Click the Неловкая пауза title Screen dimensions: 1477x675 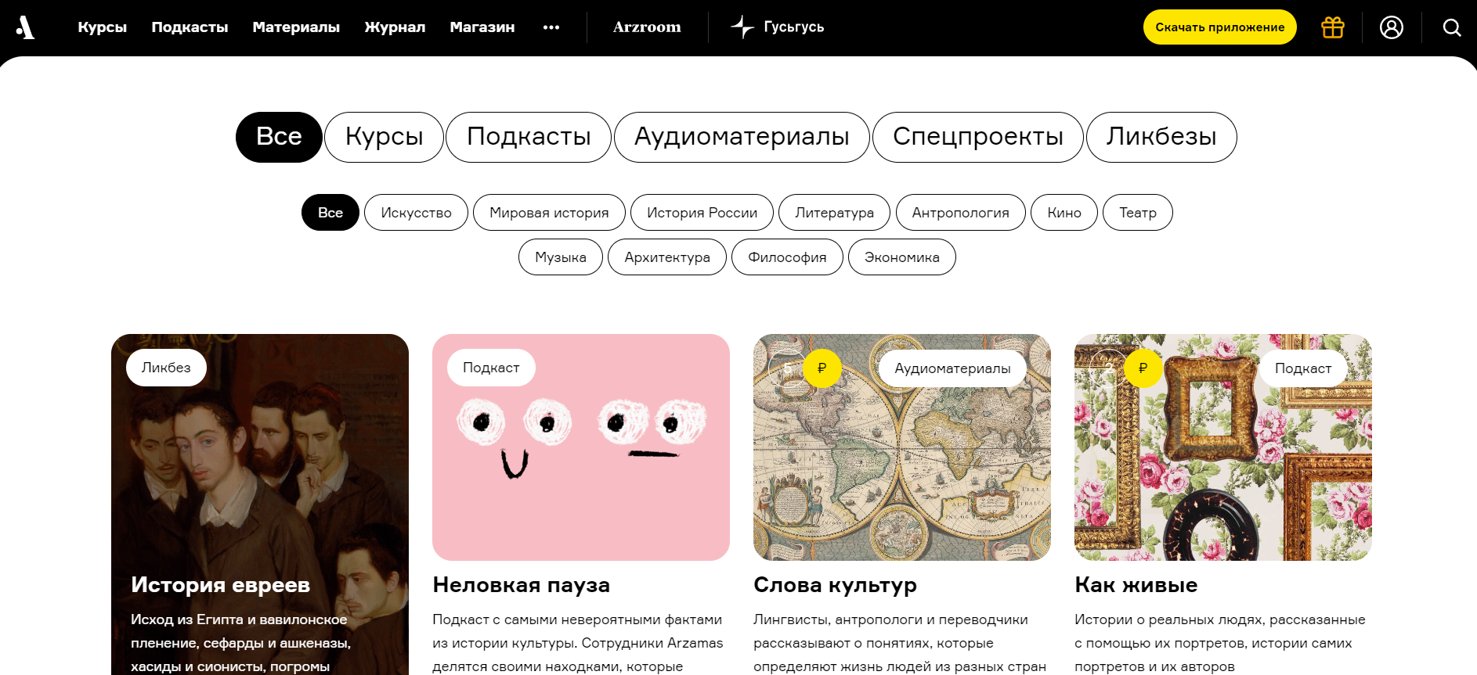coord(522,585)
